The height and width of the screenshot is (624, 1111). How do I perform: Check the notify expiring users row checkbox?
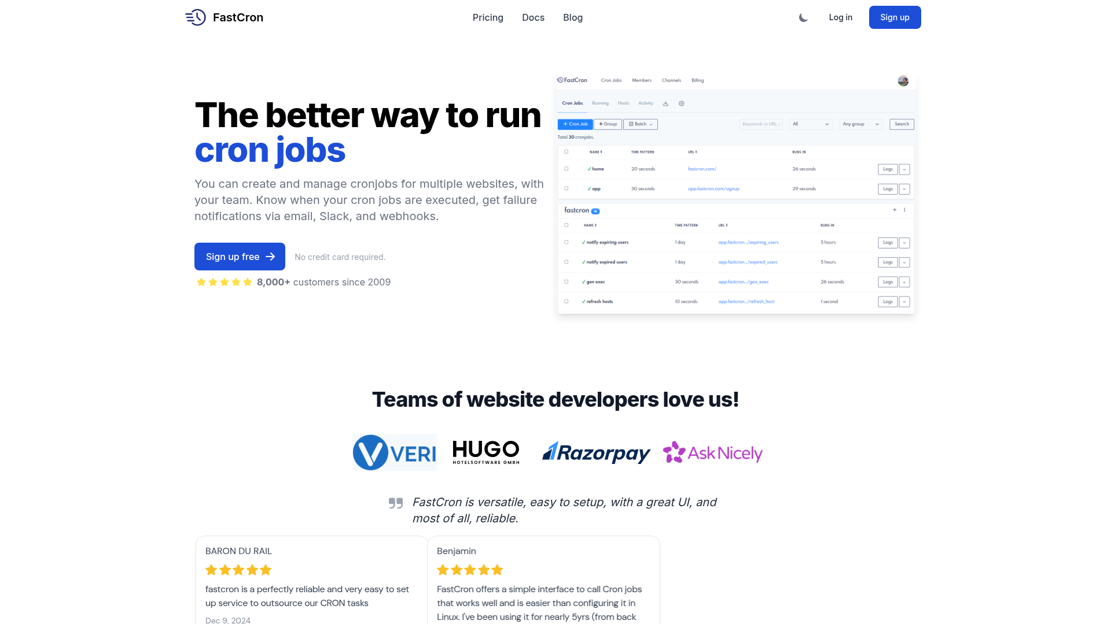[x=566, y=242]
